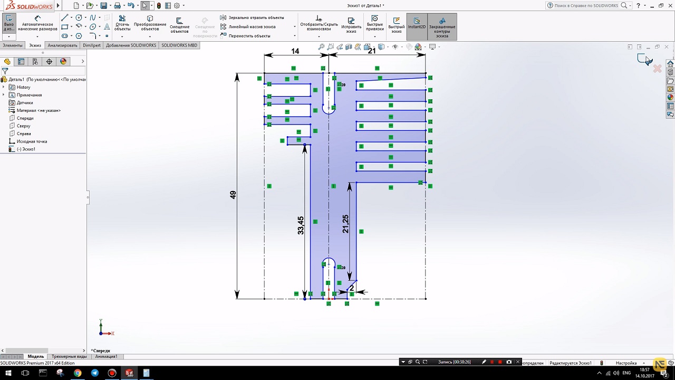675x380 pixels.
Task: Open the Display/Delete Relations dropdown arrow
Action: [x=319, y=36]
